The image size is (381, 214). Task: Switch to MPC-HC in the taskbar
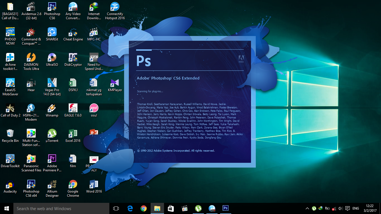[x=184, y=208]
